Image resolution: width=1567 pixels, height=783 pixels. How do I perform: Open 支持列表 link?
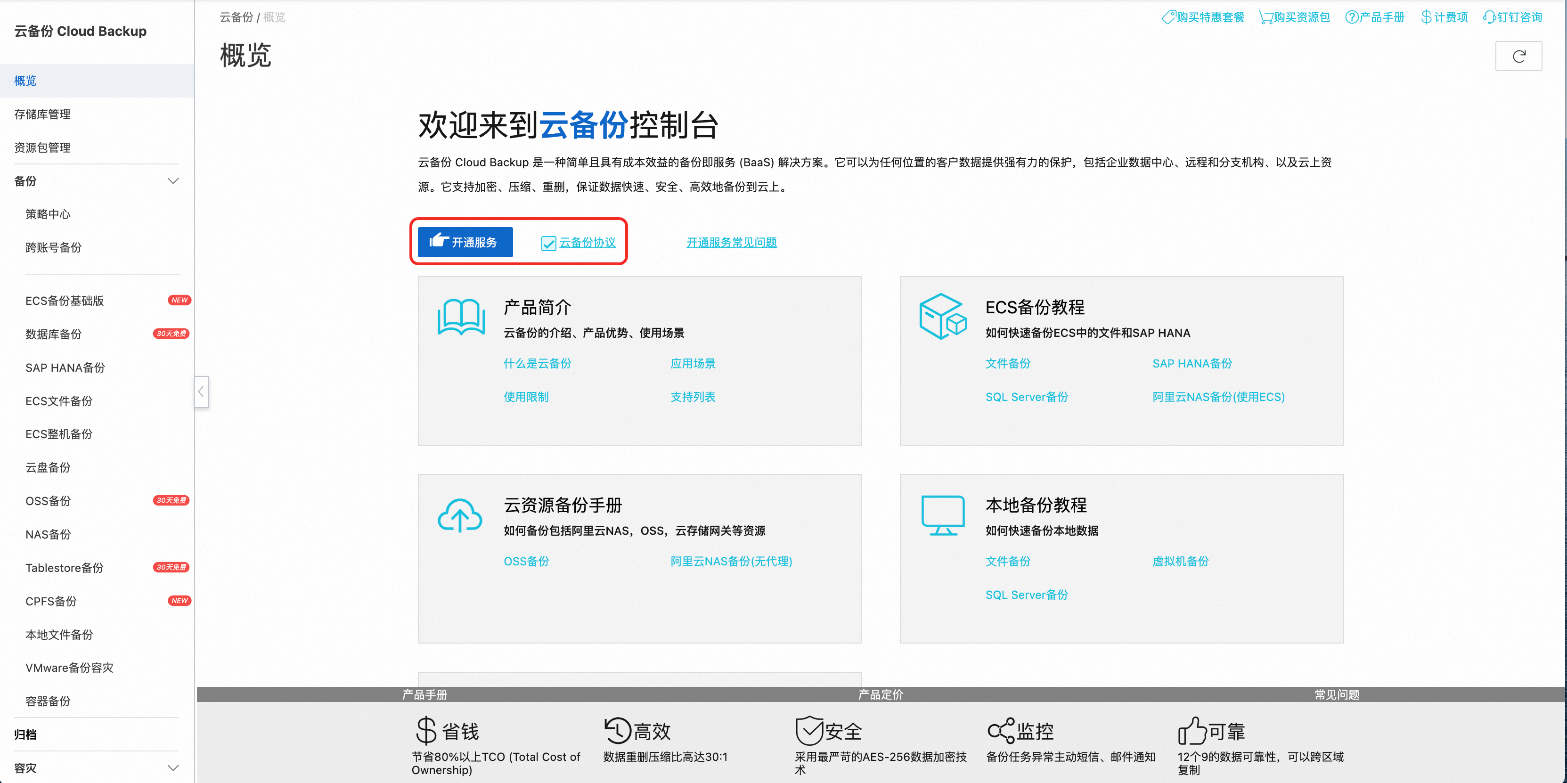693,397
